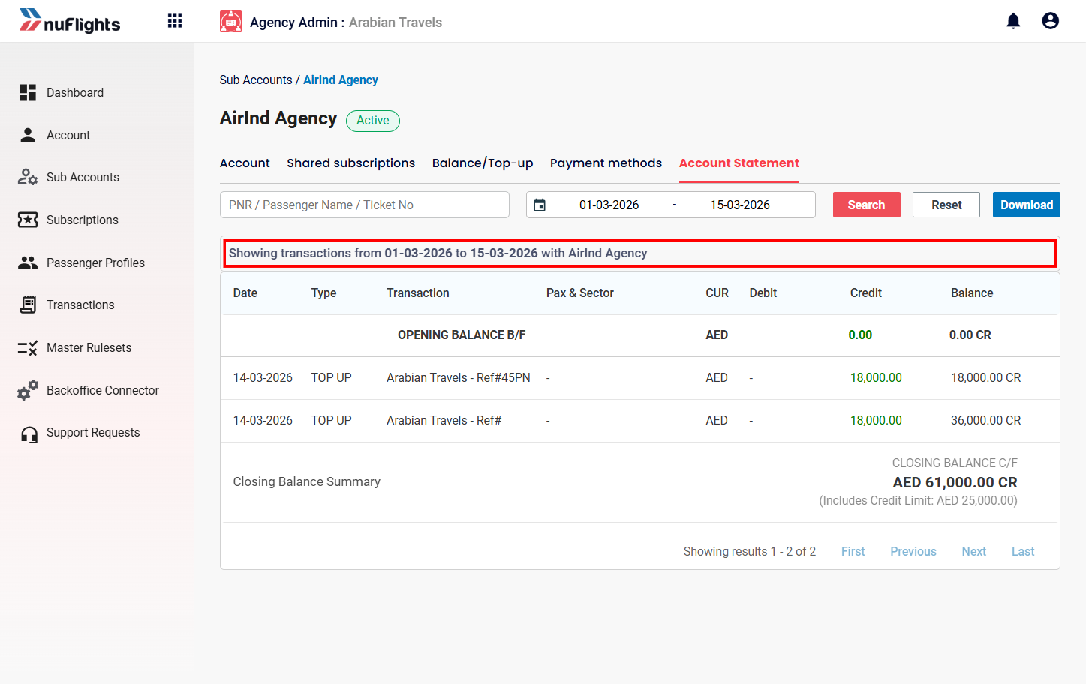Open Sub Accounts in sidebar menu
Viewport: 1086px width, 684px height.
[x=83, y=177]
